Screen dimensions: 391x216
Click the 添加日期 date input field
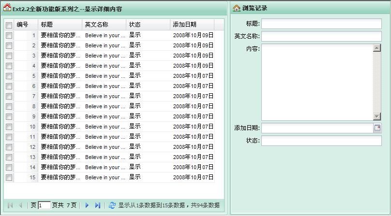(x=317, y=128)
